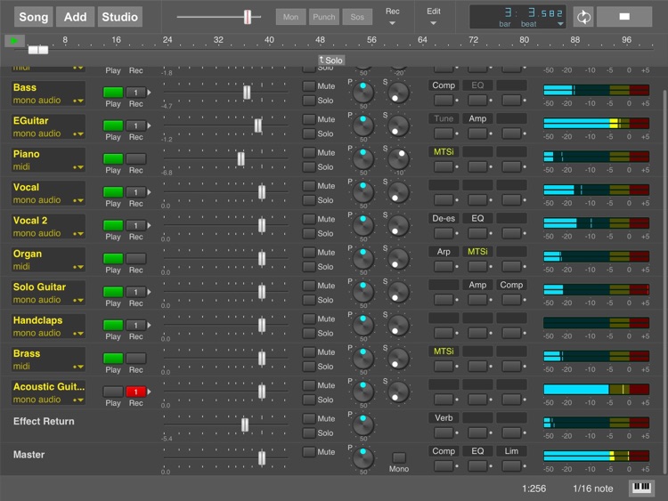The image size is (668, 501).
Task: Click the Bass volume fader
Action: pyautogui.click(x=247, y=93)
